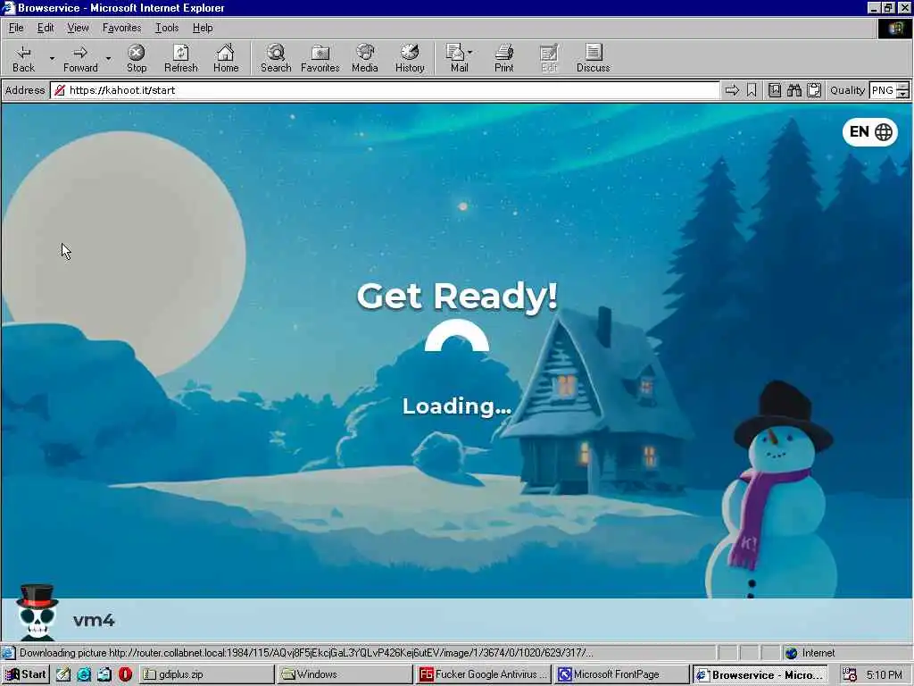The height and width of the screenshot is (686, 914).
Task: Click the Opera quick launch icon
Action: [x=125, y=674]
